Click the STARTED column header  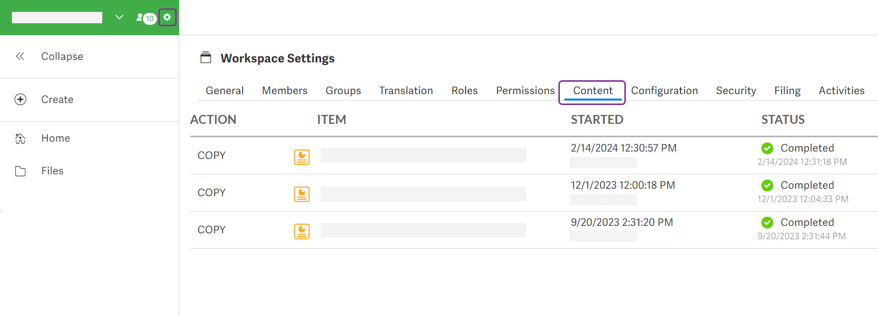[x=597, y=119]
